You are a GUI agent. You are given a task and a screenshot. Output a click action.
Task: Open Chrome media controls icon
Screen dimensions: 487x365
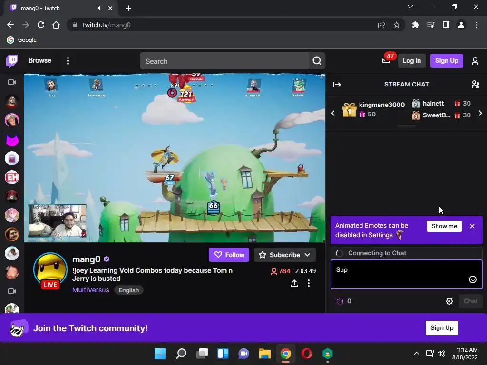click(x=430, y=25)
